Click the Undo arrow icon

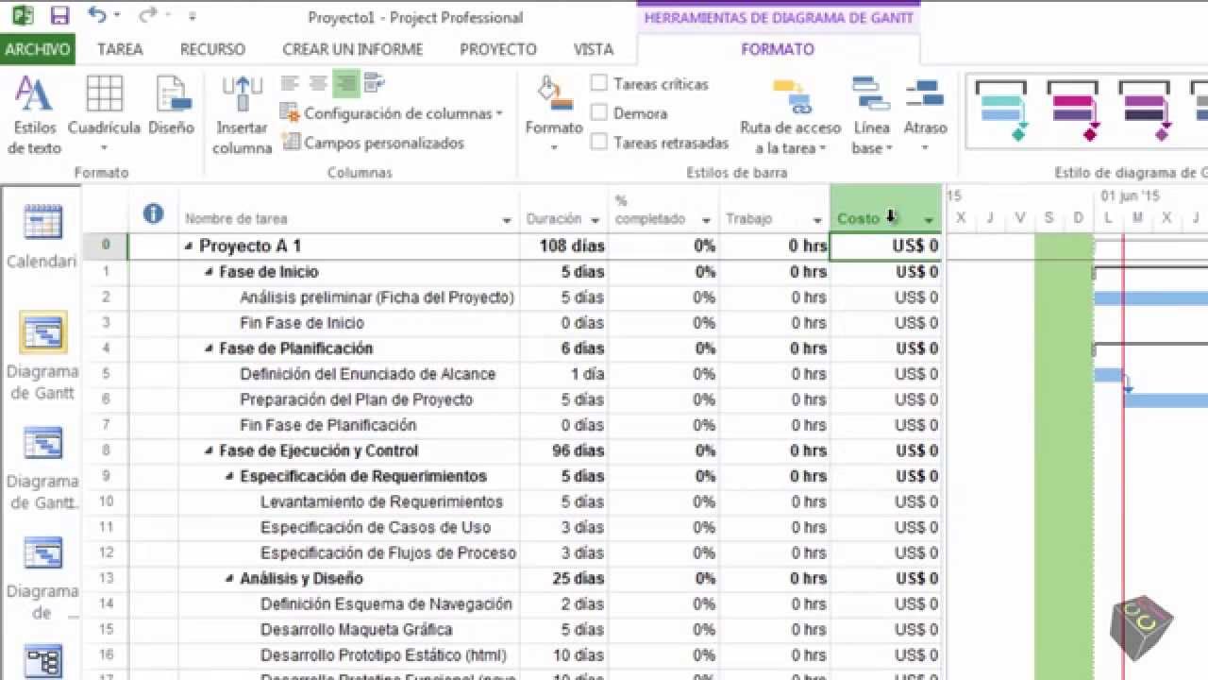96,15
